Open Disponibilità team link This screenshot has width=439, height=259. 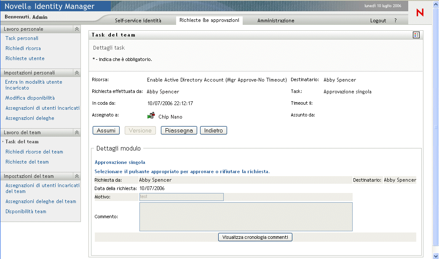pos(26,211)
